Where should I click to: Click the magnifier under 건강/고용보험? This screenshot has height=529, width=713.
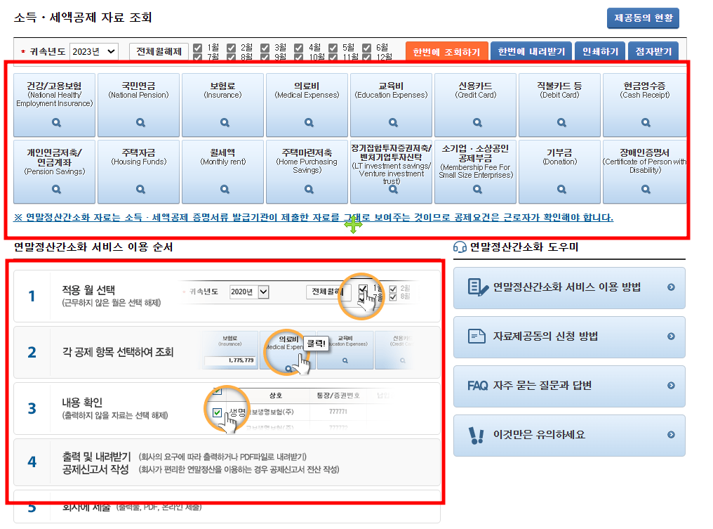click(56, 122)
